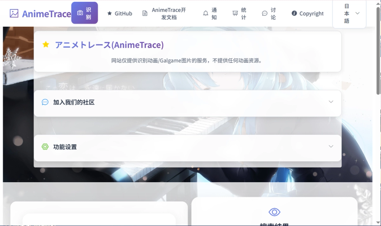Screen dimensions: 381x226
Task: Select Copyright in the navigation bar
Action: pyautogui.click(x=307, y=13)
